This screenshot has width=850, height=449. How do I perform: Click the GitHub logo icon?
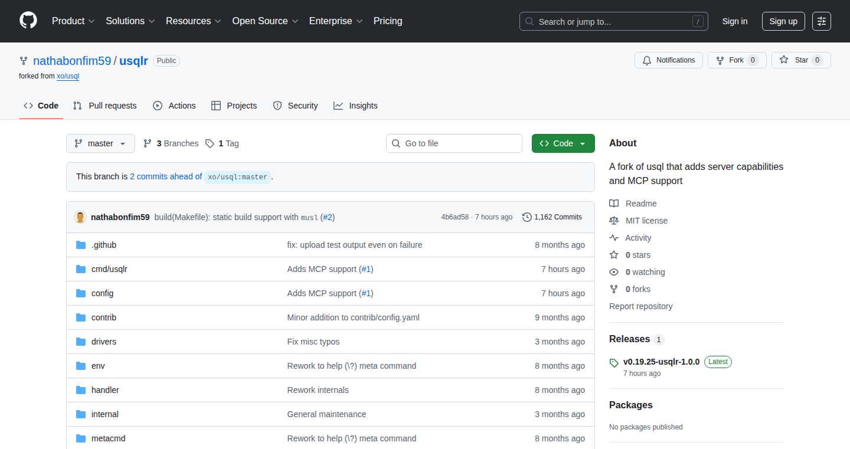tap(28, 21)
